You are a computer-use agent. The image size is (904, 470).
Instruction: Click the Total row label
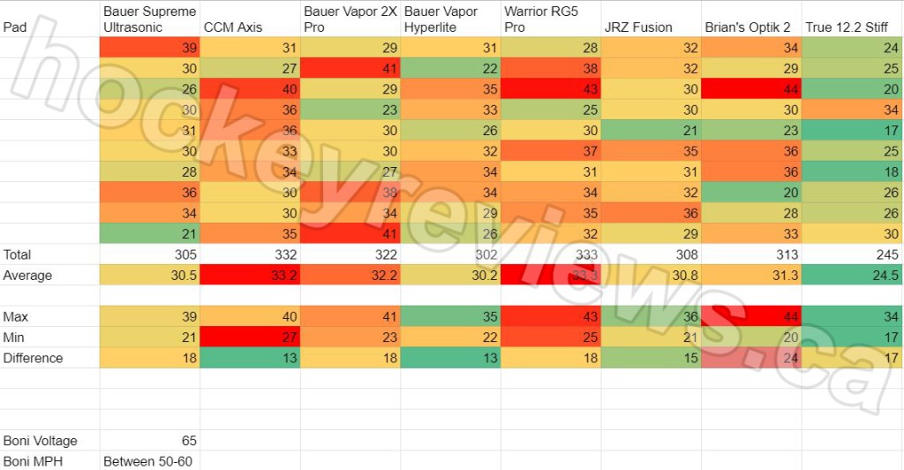[x=18, y=254]
